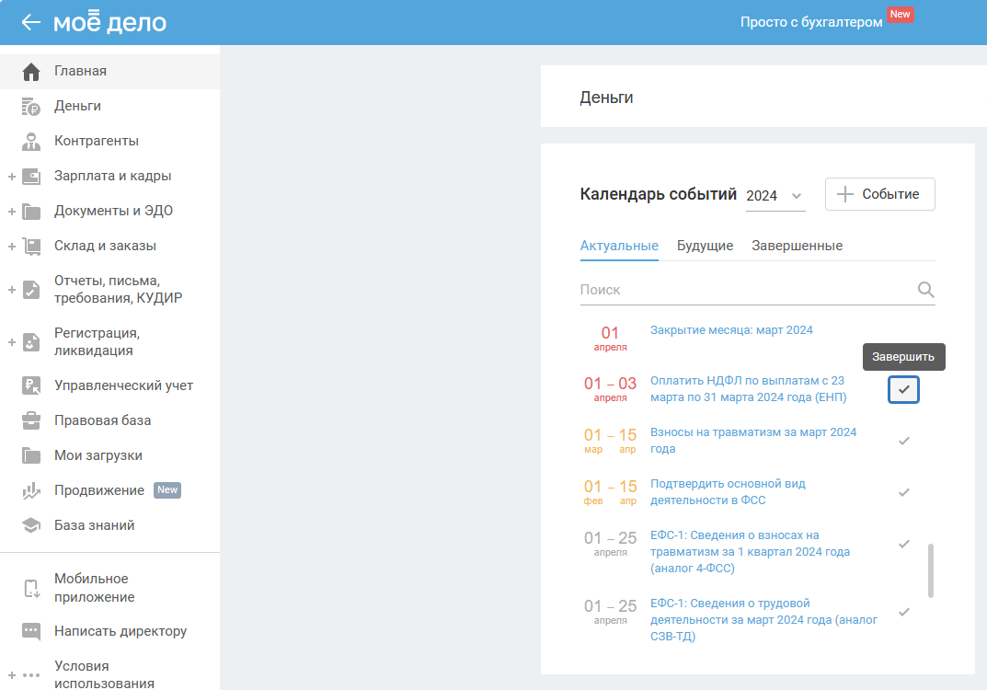The height and width of the screenshot is (690, 987).
Task: Click the Мои загрузки folder icon
Action: (31, 455)
